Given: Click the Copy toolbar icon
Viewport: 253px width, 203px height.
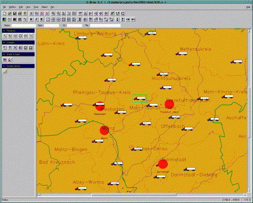Looking at the screenshot, I should tap(36, 13).
